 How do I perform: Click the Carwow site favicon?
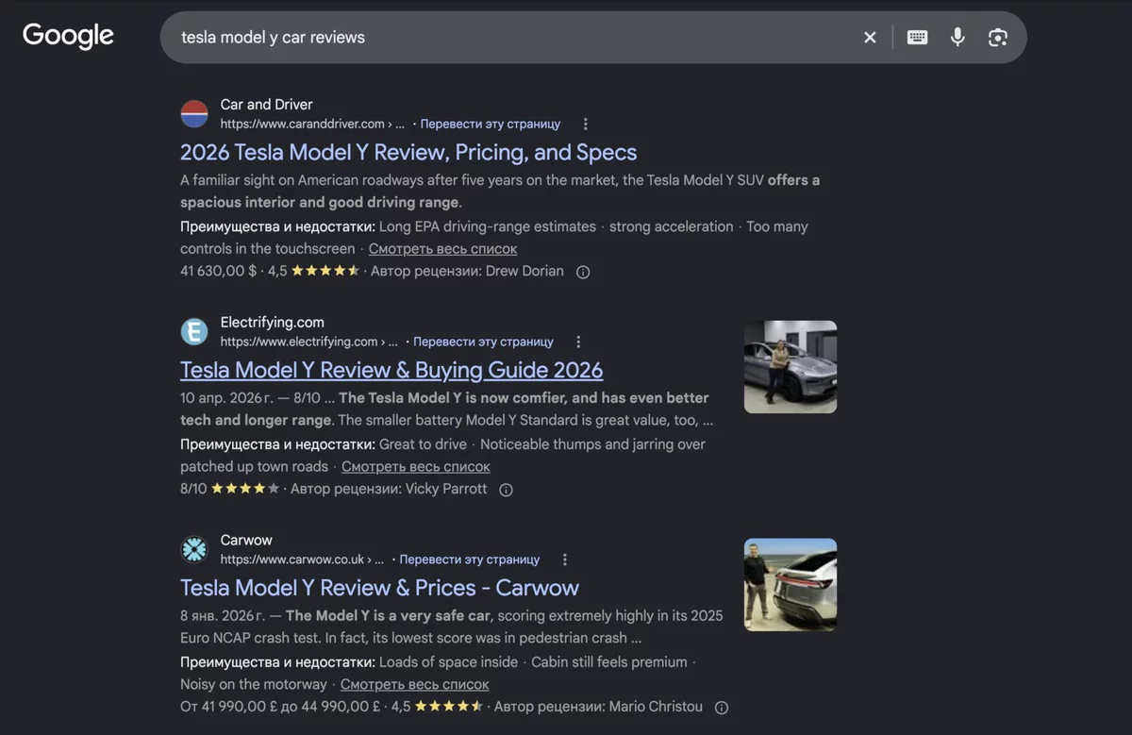(x=194, y=550)
